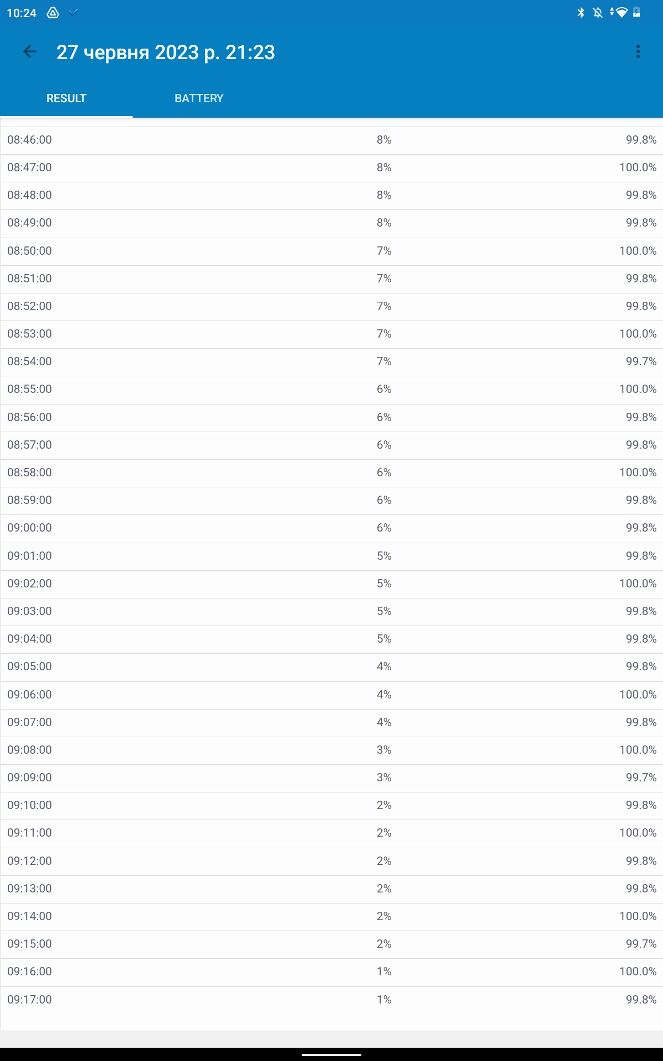
Task: Tap the Bluetooth status icon
Action: pos(581,13)
